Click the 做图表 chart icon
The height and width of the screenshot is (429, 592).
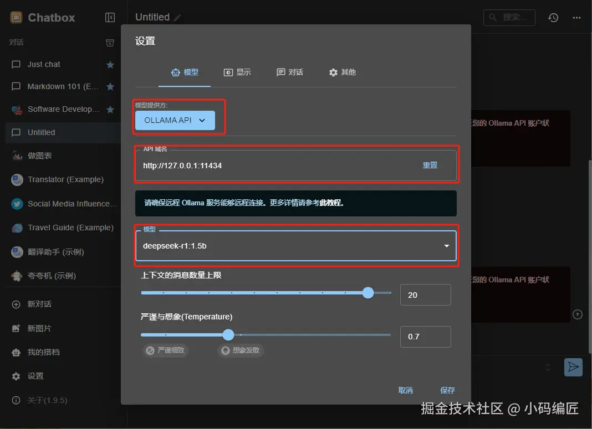(x=17, y=156)
